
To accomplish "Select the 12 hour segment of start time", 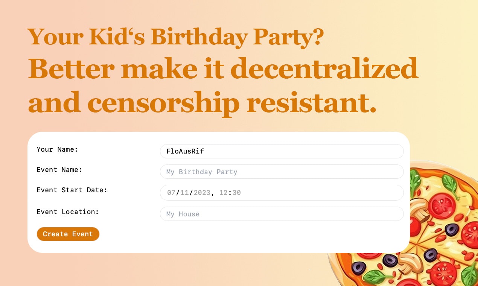I will 224,193.
